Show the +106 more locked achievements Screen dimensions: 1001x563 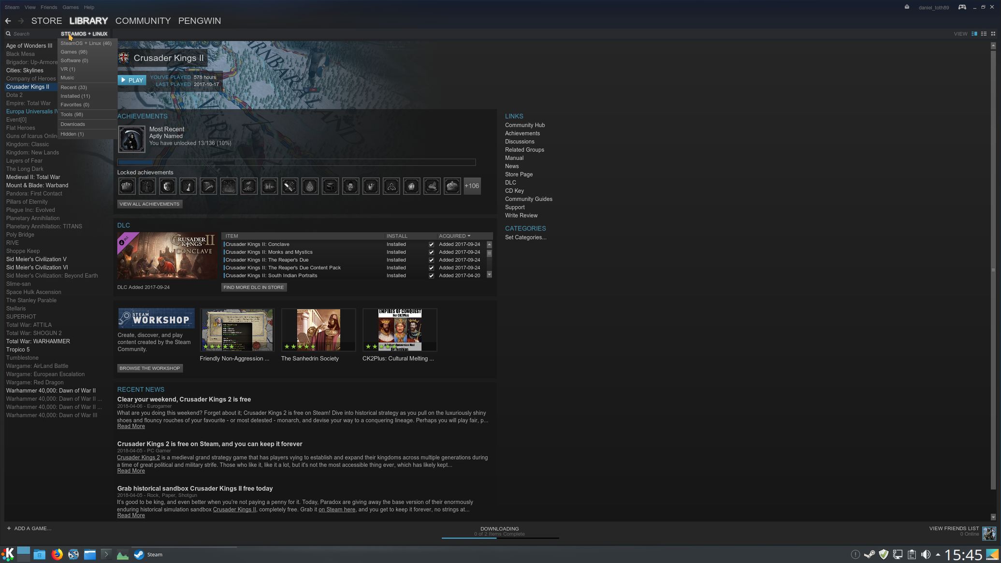pos(472,186)
